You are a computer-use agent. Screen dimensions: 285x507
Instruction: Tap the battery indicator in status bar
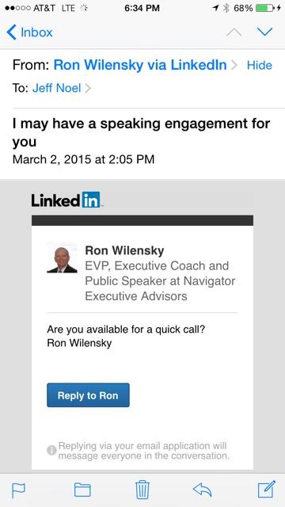click(265, 8)
